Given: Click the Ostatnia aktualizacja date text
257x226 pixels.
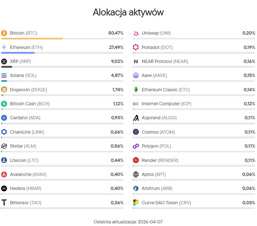Looking at the screenshot, I should pyautogui.click(x=128, y=222).
